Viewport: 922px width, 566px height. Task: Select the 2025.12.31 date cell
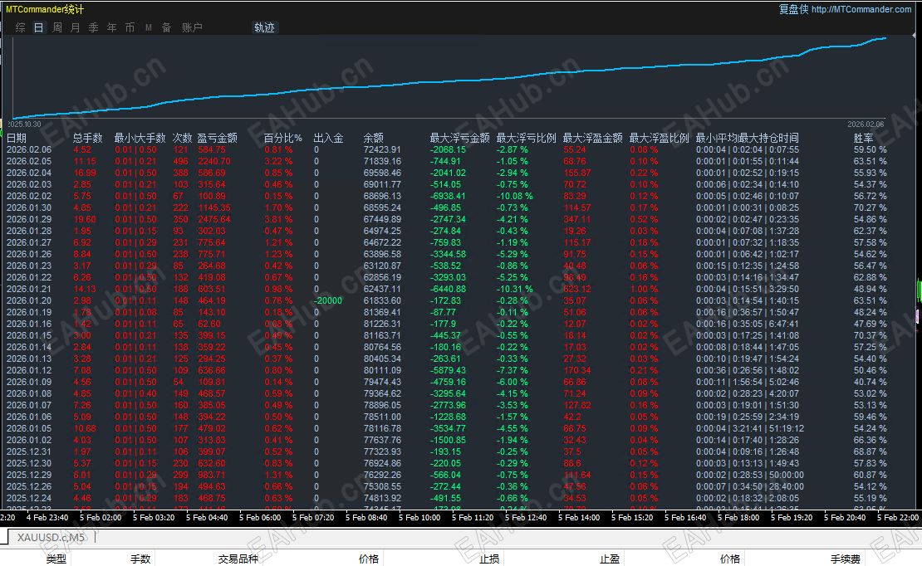pos(29,452)
